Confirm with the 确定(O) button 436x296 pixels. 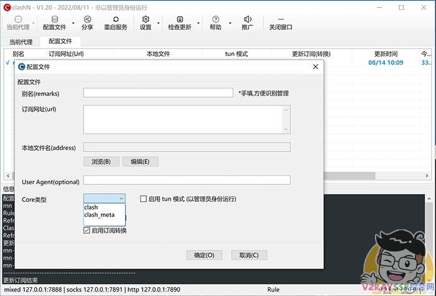204,255
